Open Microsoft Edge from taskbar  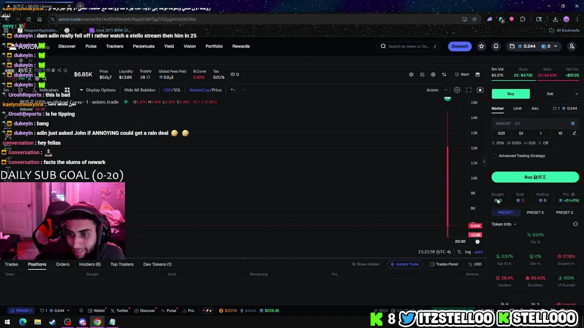tap(23, 322)
